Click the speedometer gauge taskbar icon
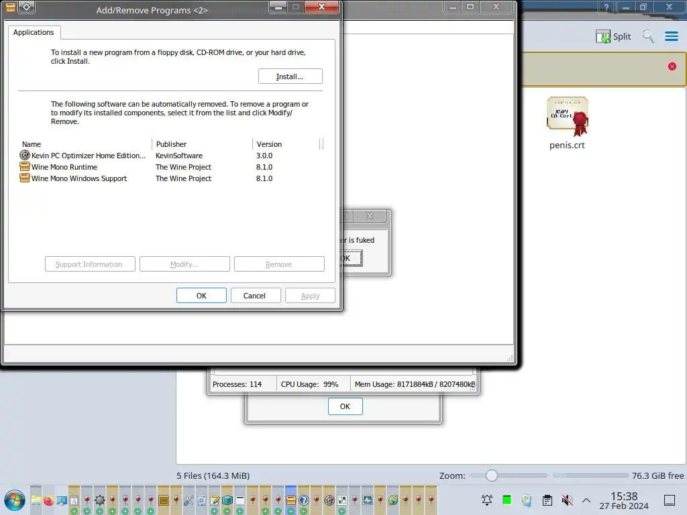Viewport: 687px width, 515px height. (x=329, y=500)
